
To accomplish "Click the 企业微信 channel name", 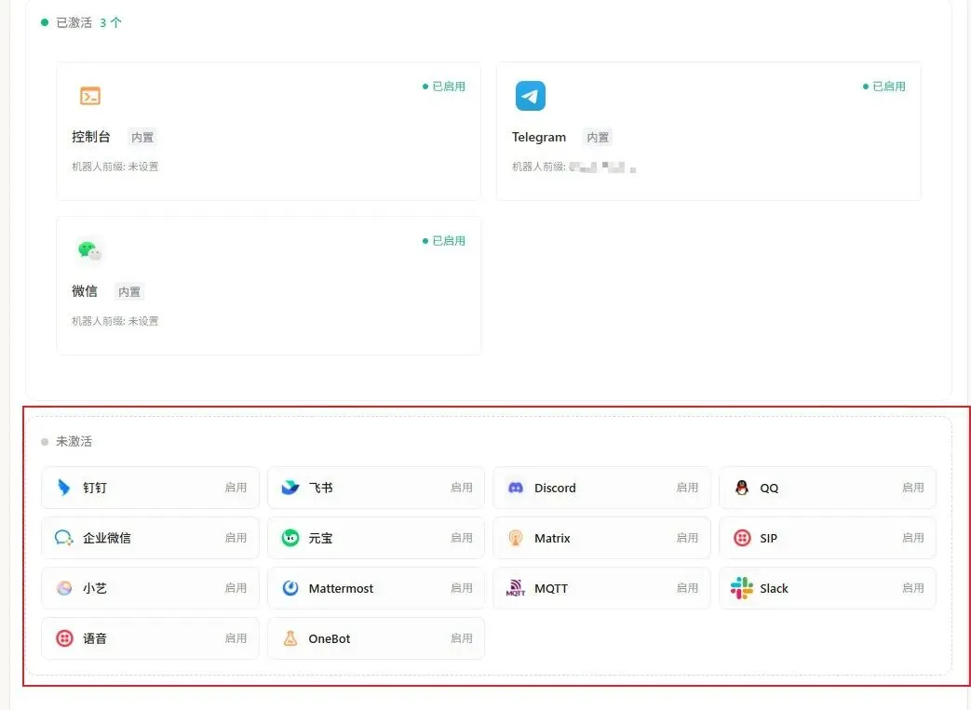I will (x=106, y=538).
